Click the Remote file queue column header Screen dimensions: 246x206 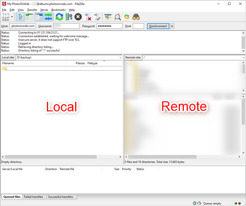click(x=80, y=169)
